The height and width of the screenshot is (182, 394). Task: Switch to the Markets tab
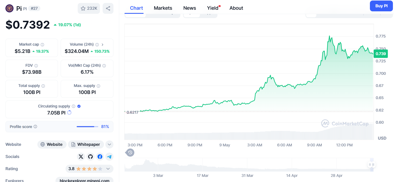click(x=163, y=8)
